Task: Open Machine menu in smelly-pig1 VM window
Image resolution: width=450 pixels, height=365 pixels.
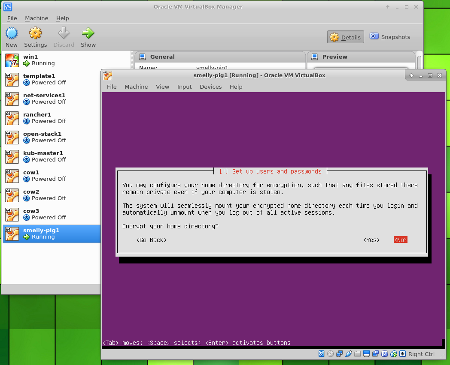Action: (136, 87)
